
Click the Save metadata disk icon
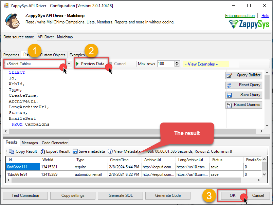pos(75,151)
